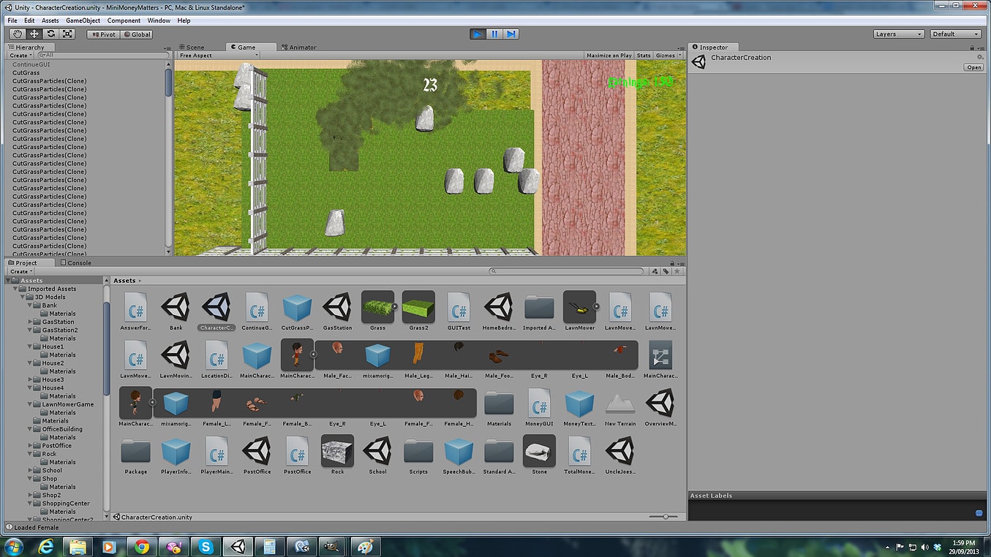Click the Inspector settings gear

[981, 57]
